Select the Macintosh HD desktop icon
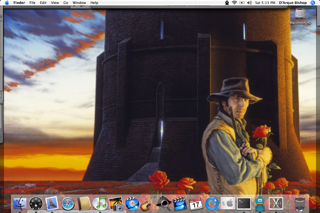The image size is (320, 213). [x=300, y=16]
